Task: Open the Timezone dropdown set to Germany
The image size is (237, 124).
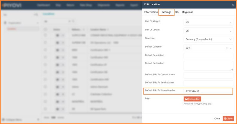Action: pyautogui.click(x=208, y=39)
